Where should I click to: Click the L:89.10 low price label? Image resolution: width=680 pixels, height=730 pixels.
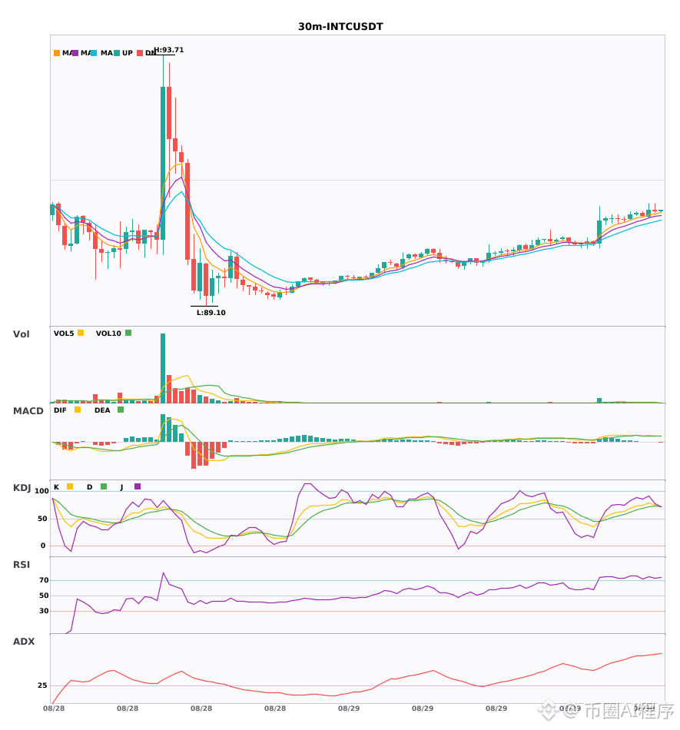[211, 313]
